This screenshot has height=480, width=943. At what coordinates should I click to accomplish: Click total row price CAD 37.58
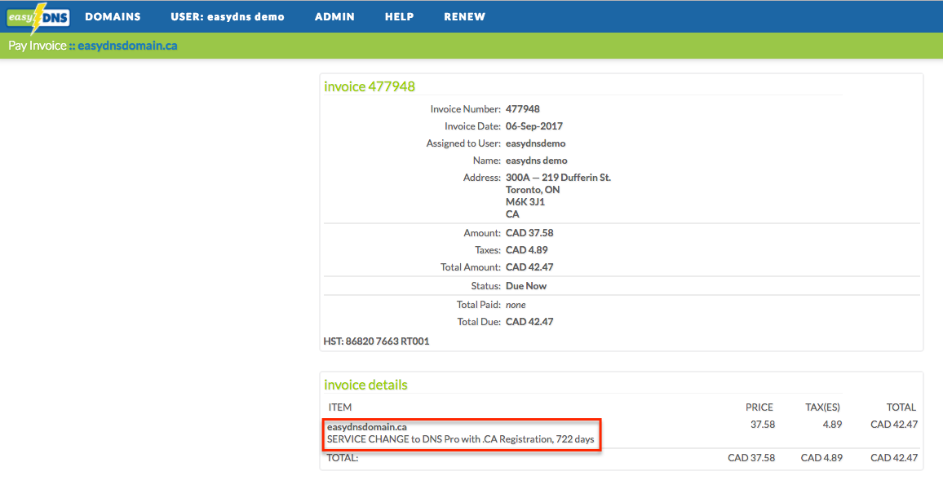pyautogui.click(x=752, y=458)
